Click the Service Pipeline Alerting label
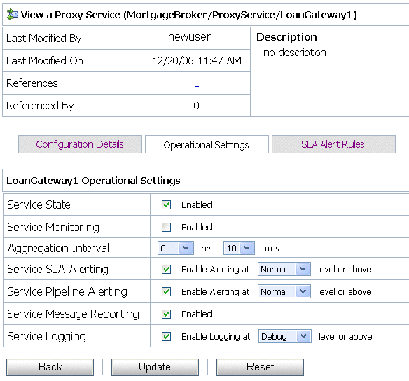The height and width of the screenshot is (381, 409). click(67, 291)
